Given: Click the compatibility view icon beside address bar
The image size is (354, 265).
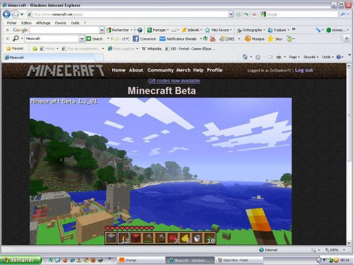Looking at the screenshot, I should (238, 14).
